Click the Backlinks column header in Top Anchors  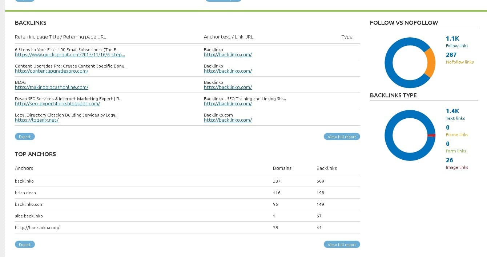click(327, 168)
